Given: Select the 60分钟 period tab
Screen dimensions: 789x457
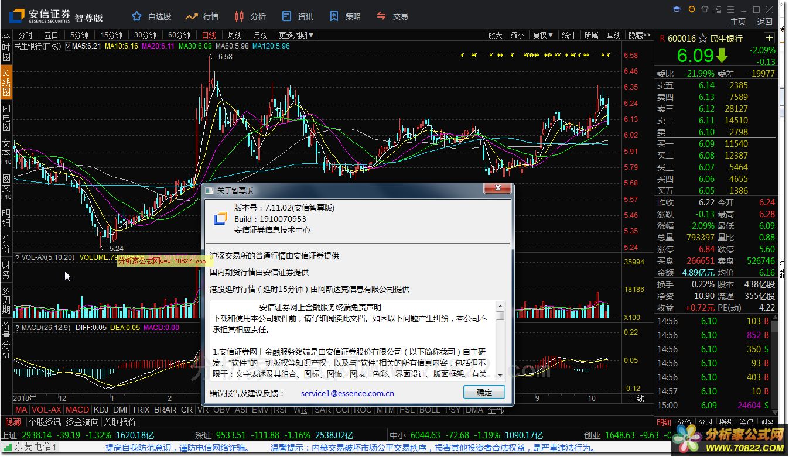Looking at the screenshot, I should [179, 35].
